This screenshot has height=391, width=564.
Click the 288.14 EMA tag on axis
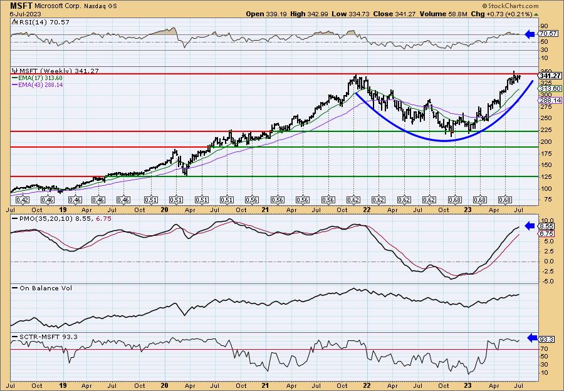point(550,101)
